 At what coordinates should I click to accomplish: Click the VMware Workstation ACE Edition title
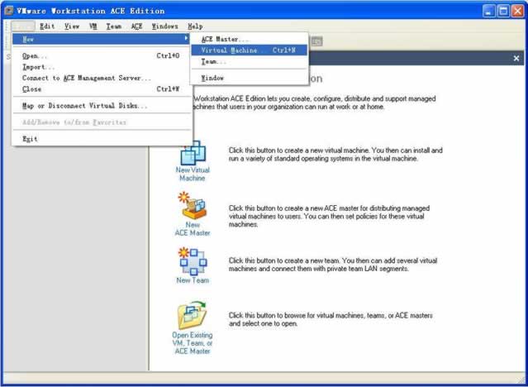pyautogui.click(x=91, y=11)
